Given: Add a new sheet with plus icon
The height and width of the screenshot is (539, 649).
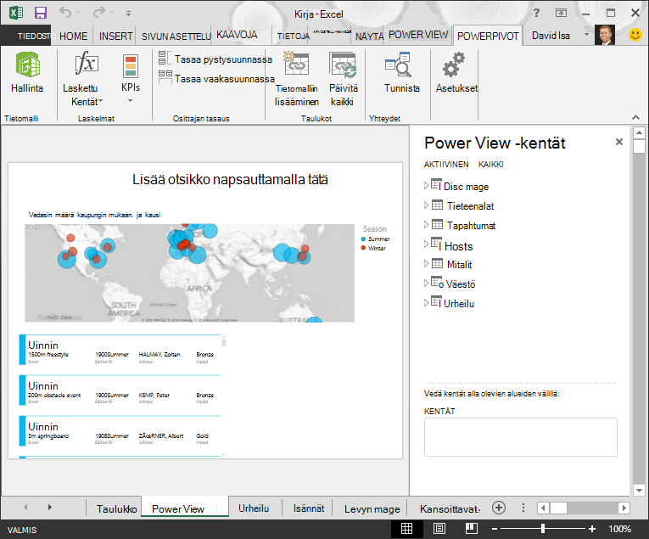Looking at the screenshot, I should point(499,508).
